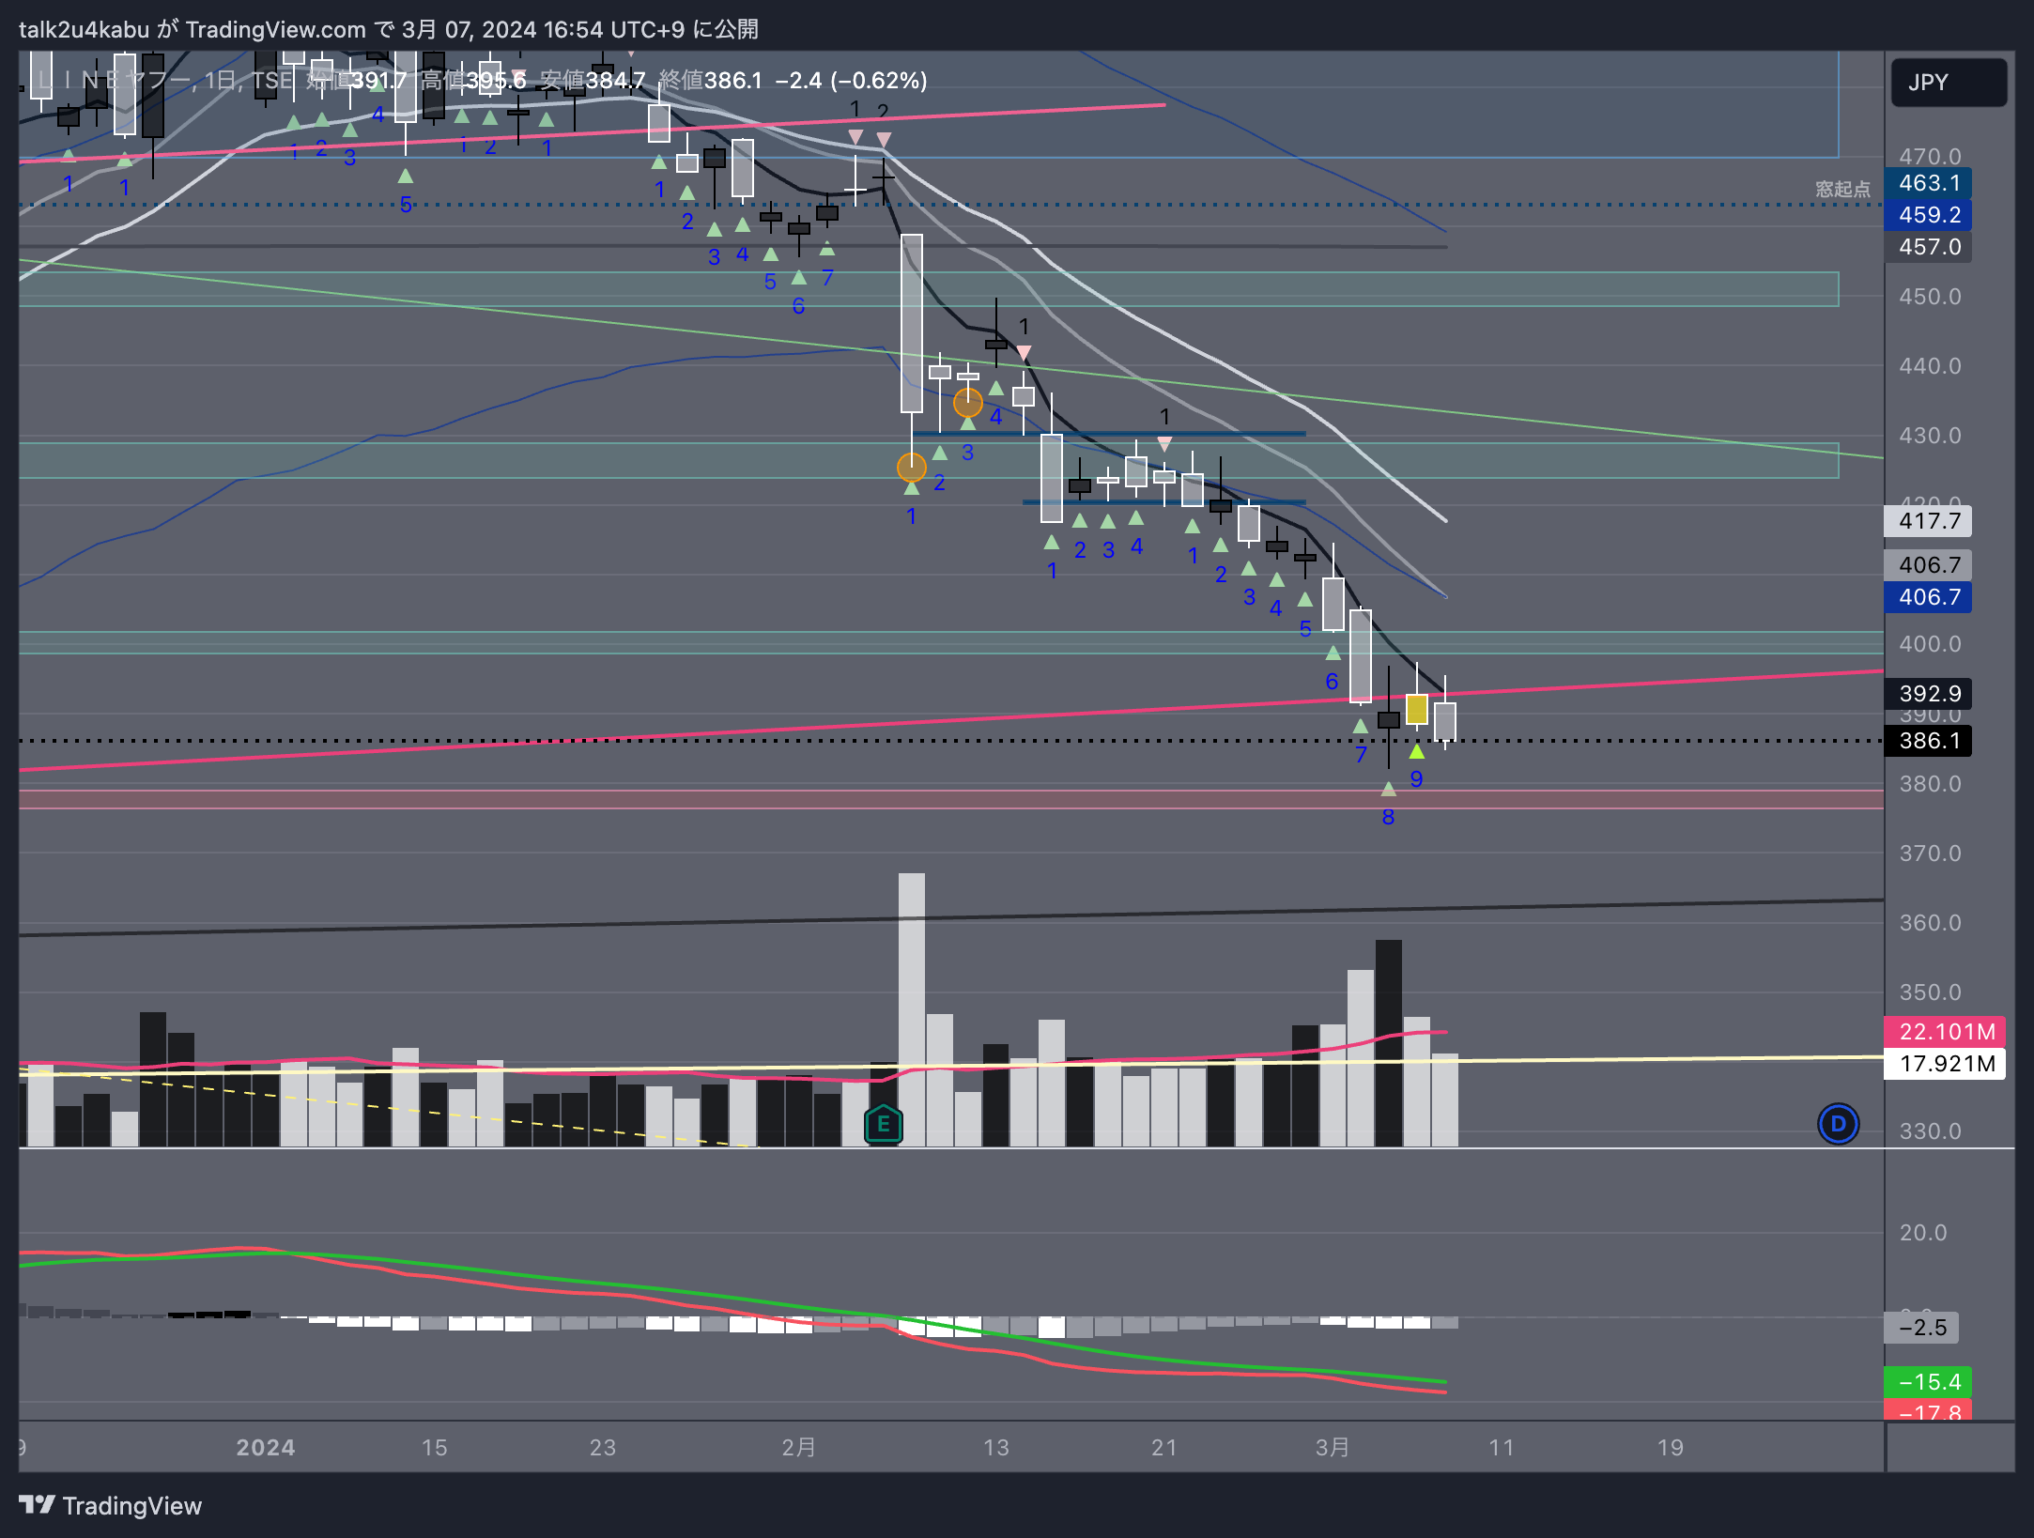Click the pink 22.101M volume label

[1946, 1032]
